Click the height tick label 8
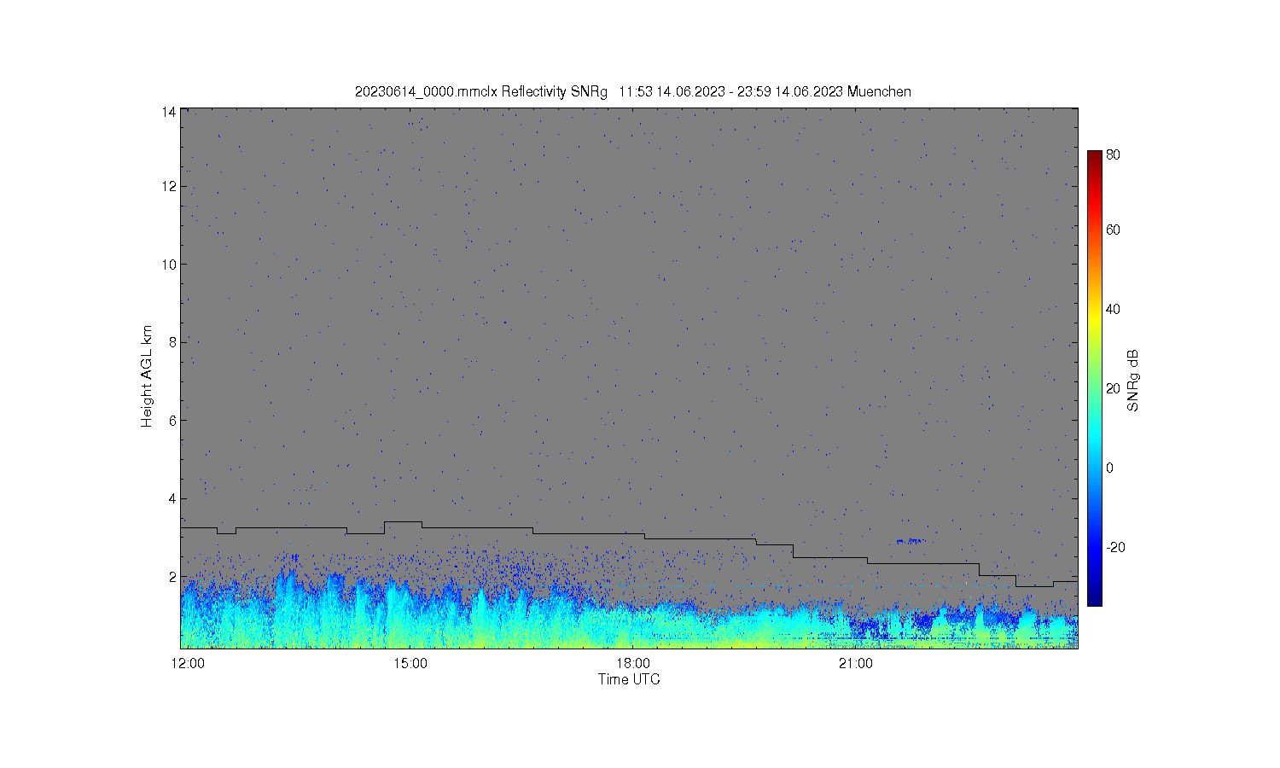 [x=172, y=342]
